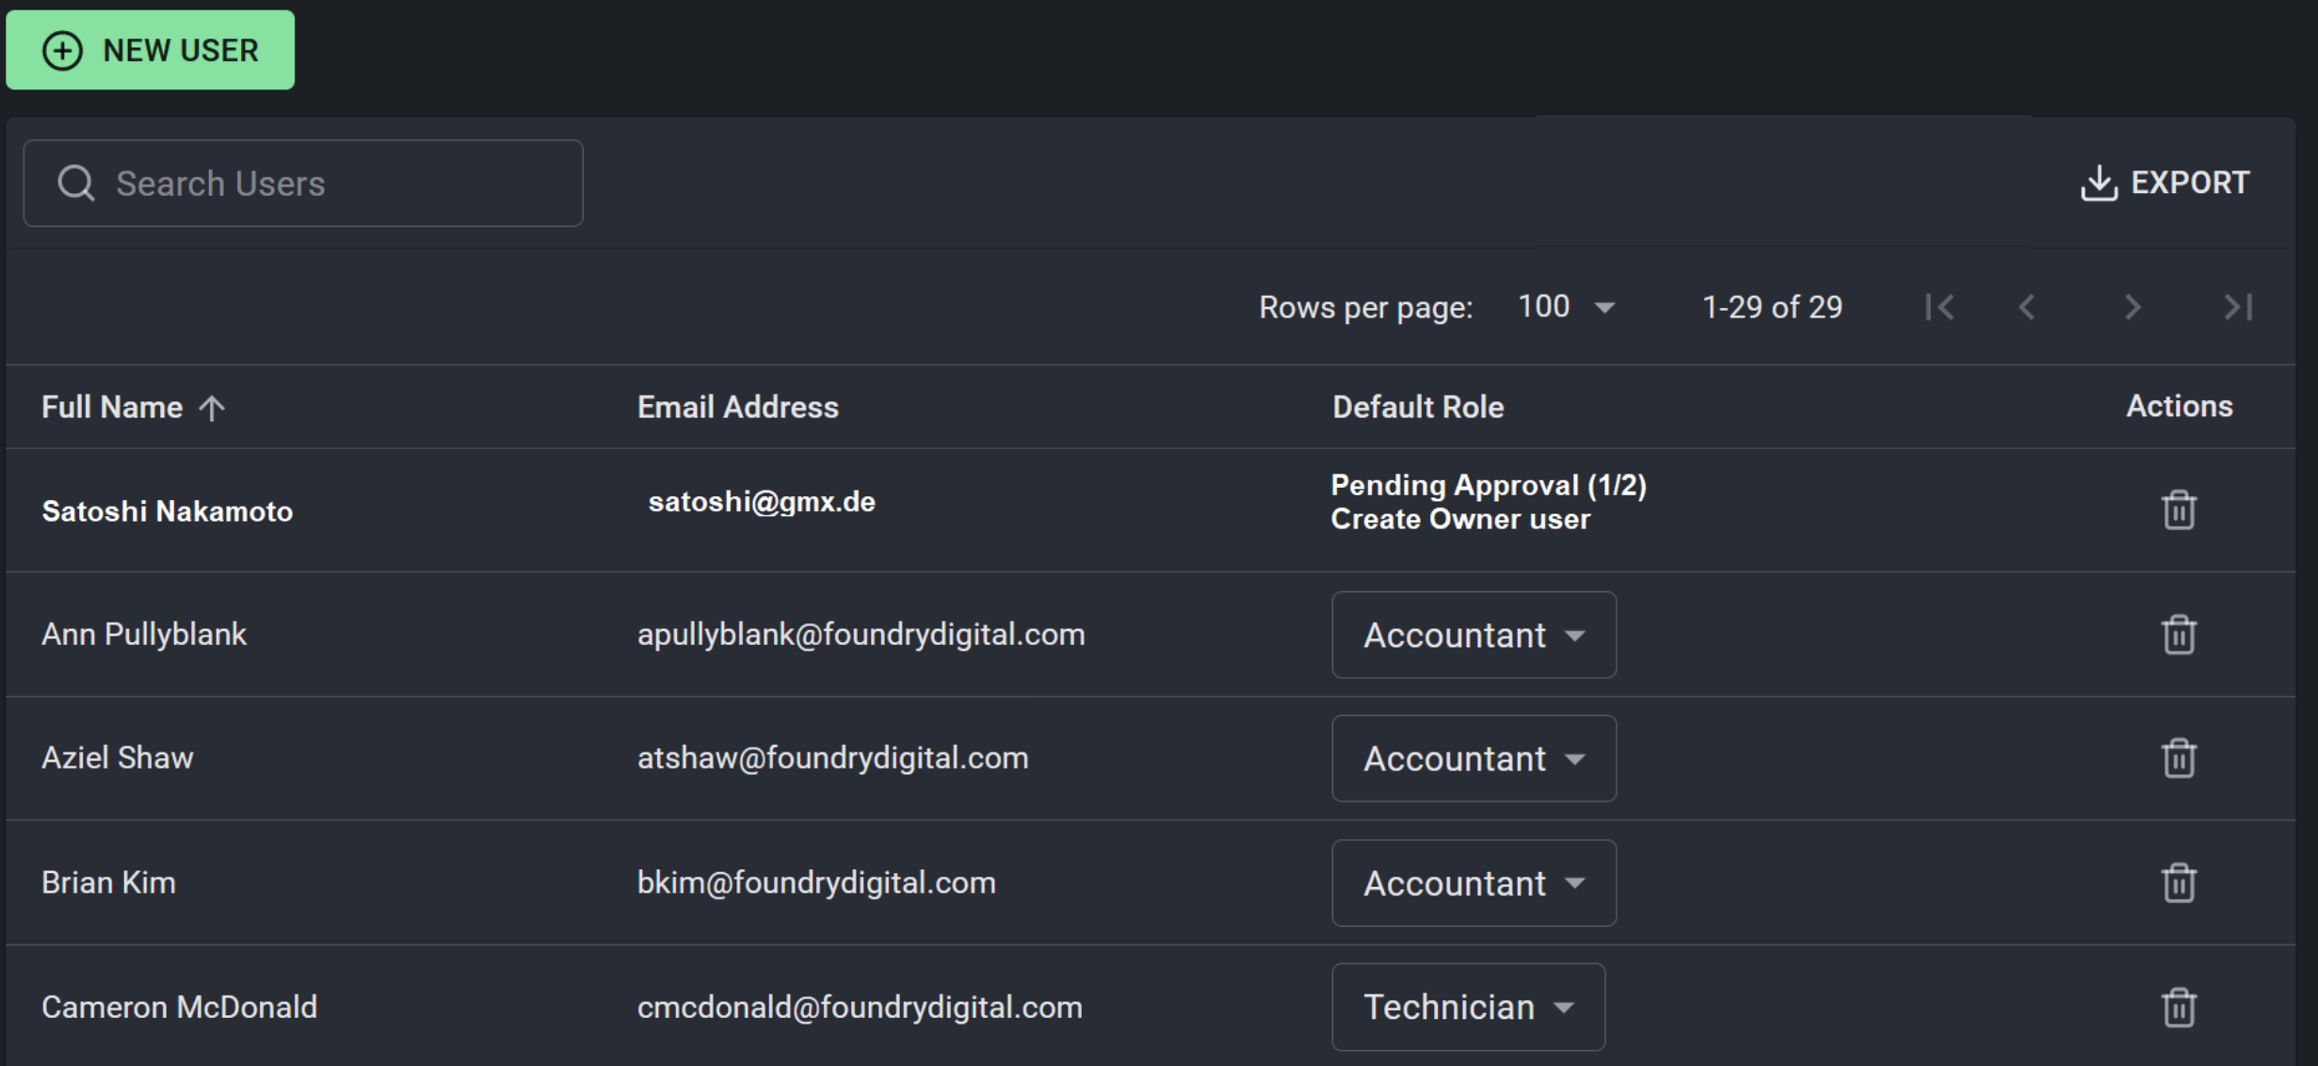Delete Cameron McDonald using the trash icon

click(x=2178, y=1007)
